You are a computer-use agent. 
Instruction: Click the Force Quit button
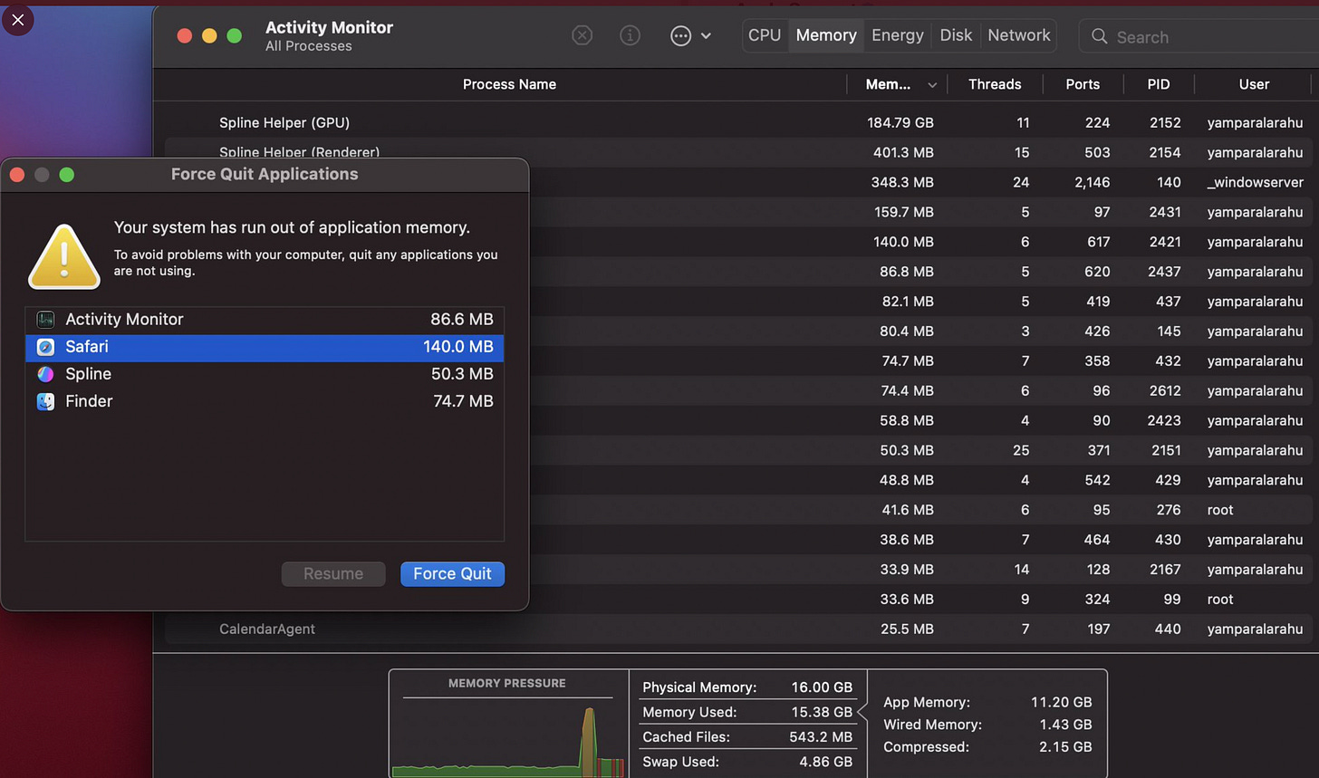pos(452,574)
